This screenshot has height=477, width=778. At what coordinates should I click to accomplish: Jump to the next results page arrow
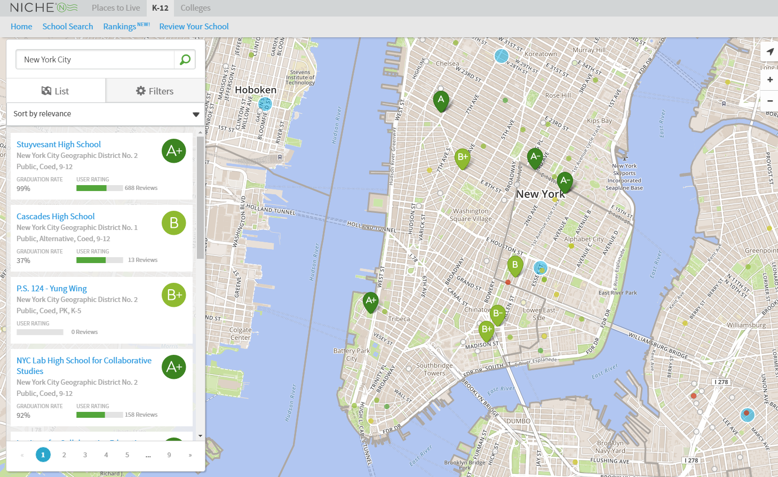click(190, 455)
